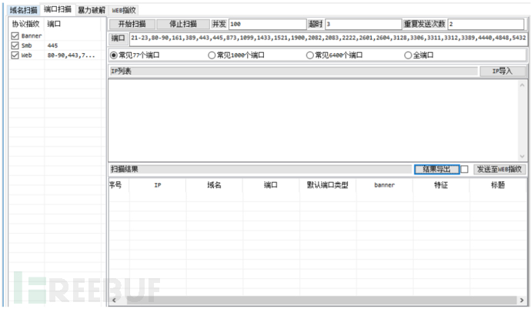Click the 默认端口类型 column header

point(328,185)
